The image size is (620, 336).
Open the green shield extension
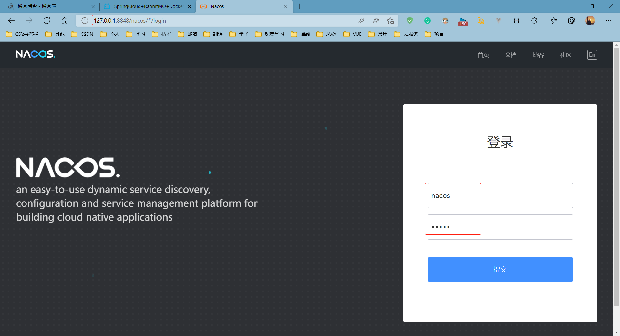(410, 21)
